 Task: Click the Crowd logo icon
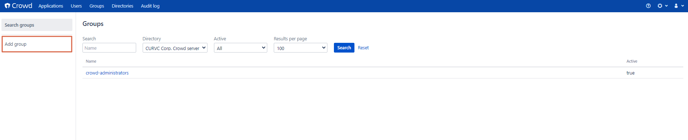[7, 6]
